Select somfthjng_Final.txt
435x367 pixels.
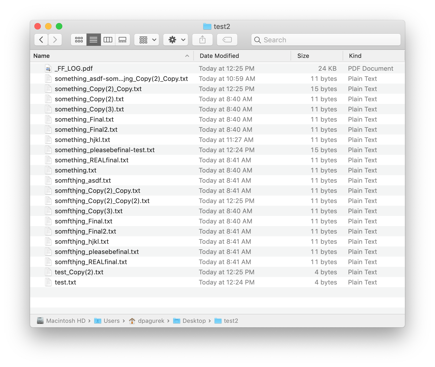84,221
